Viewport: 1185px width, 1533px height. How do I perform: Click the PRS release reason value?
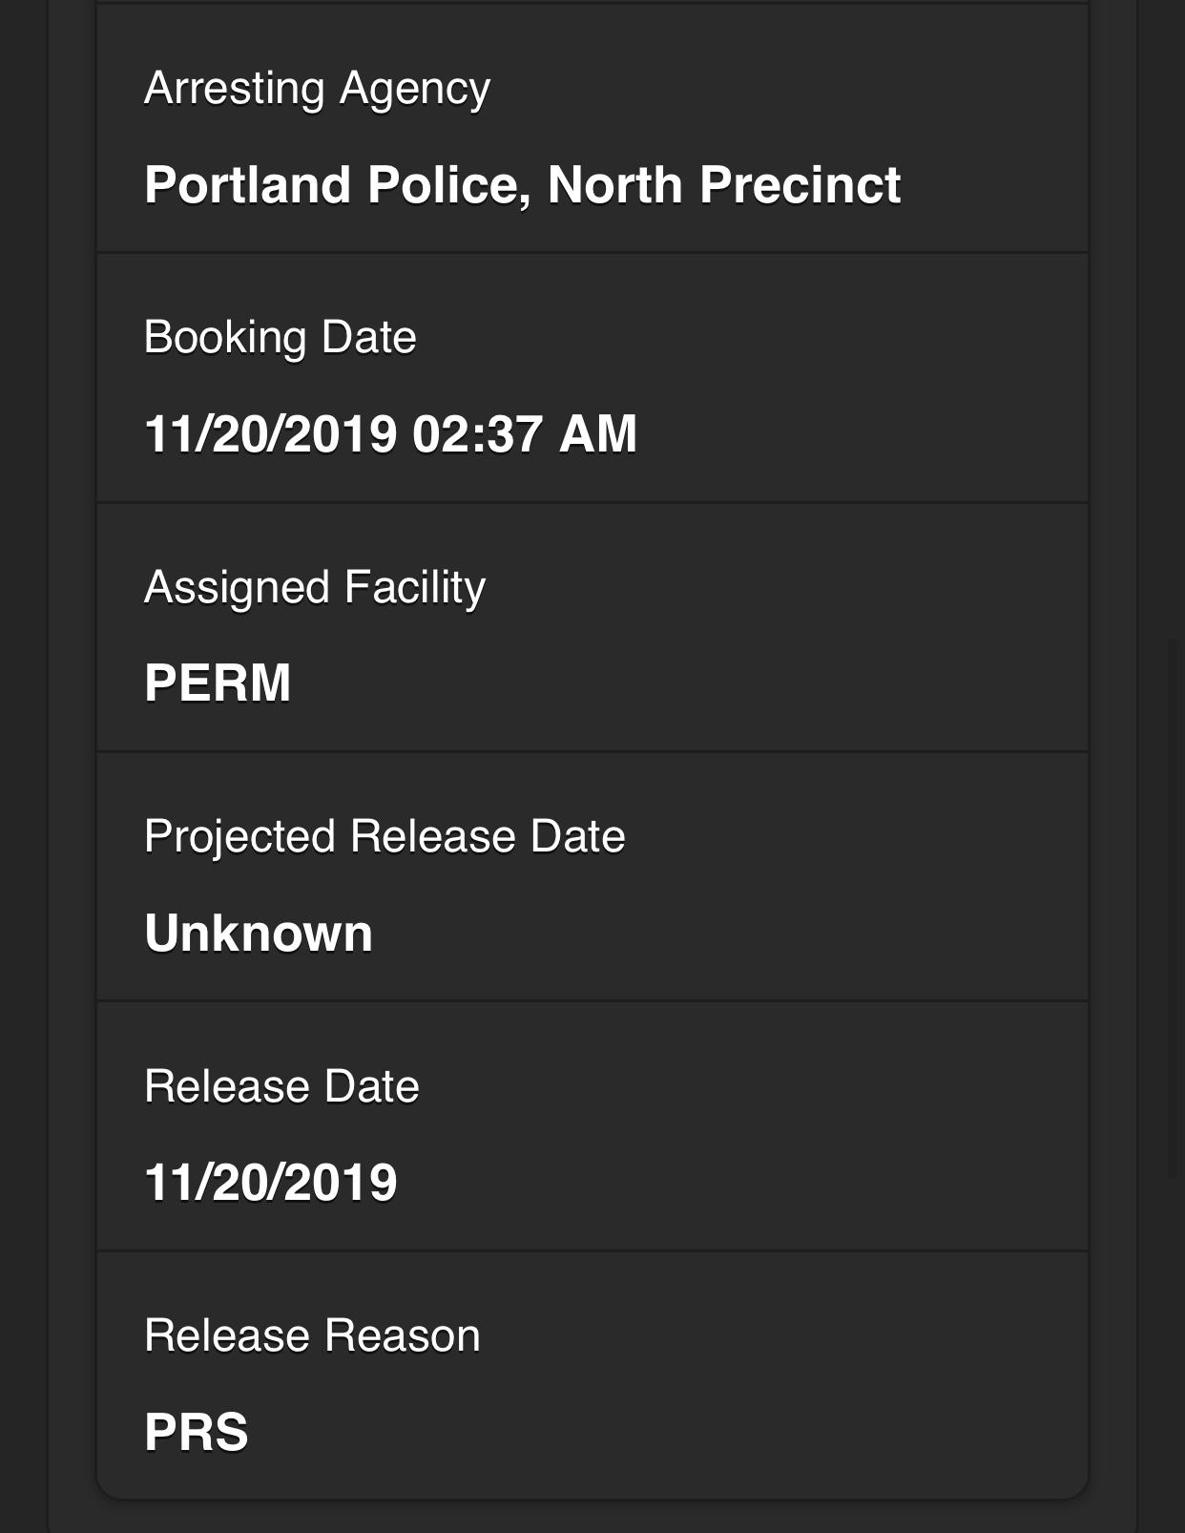197,1432
